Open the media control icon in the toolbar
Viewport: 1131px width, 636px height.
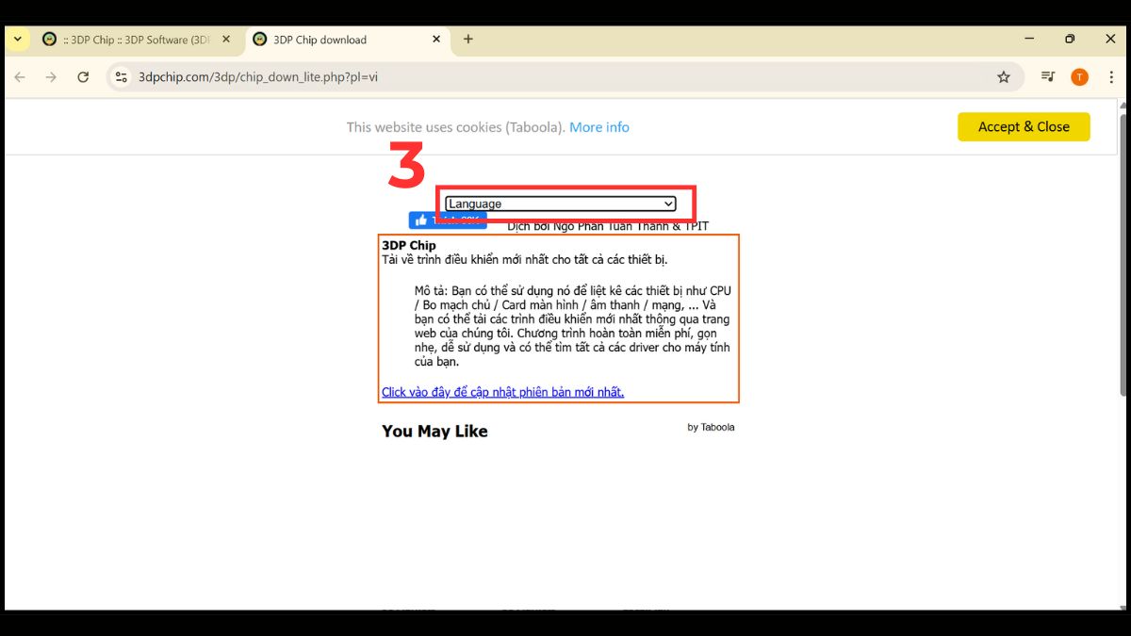point(1048,77)
